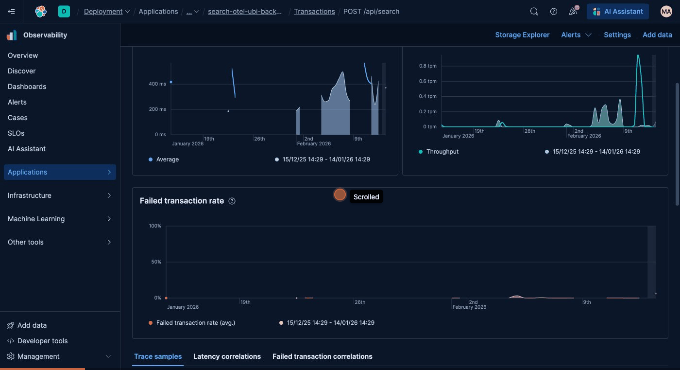Open Dashboards in the sidebar
Image resolution: width=680 pixels, height=370 pixels.
[27, 87]
